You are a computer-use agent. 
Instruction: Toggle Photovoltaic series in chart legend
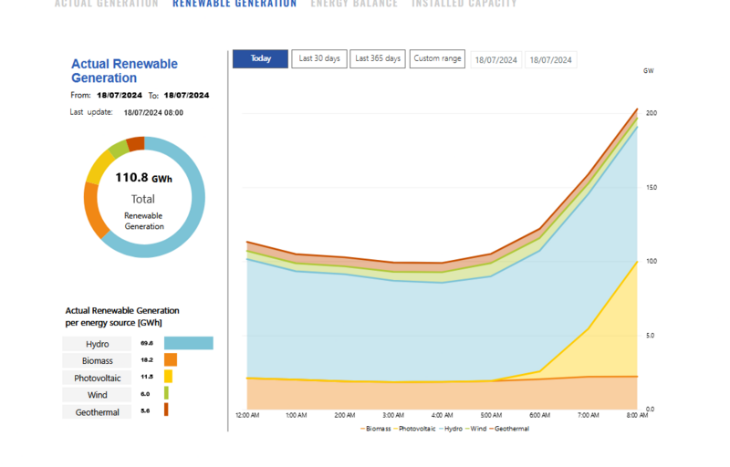click(x=417, y=429)
